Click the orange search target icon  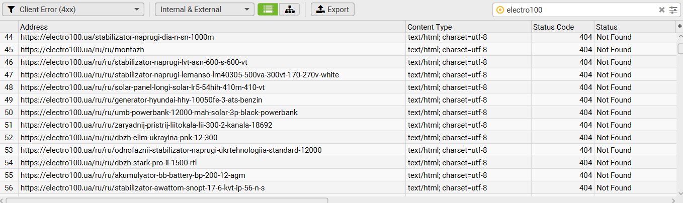500,10
